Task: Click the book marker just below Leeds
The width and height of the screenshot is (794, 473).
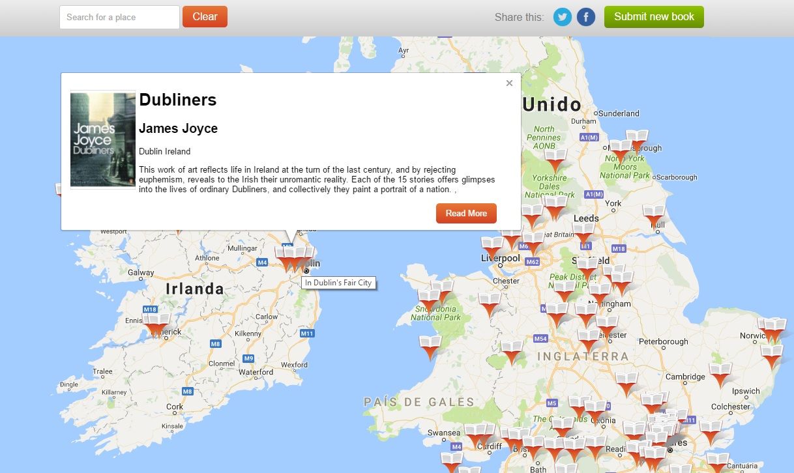Action: coord(584,235)
